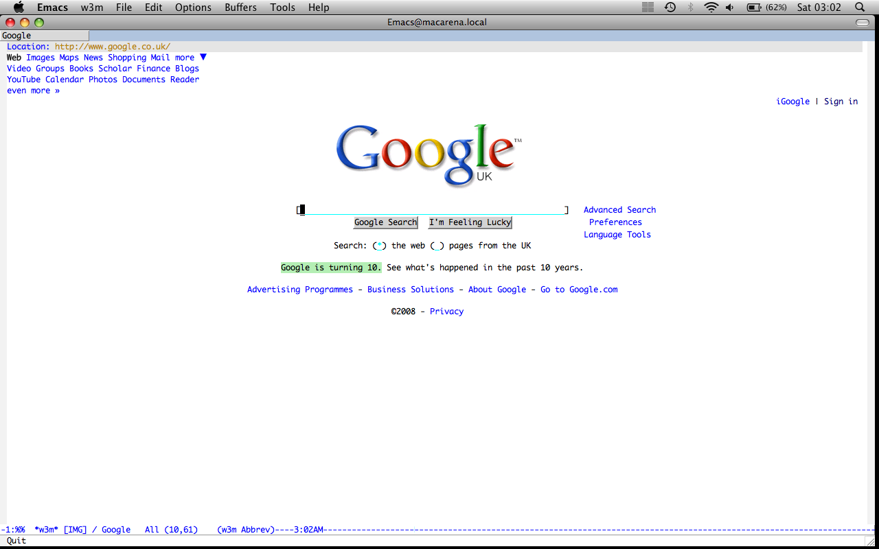Viewport: 879px width, 549px height.
Task: Open the Emacs application menu
Action: pos(52,7)
